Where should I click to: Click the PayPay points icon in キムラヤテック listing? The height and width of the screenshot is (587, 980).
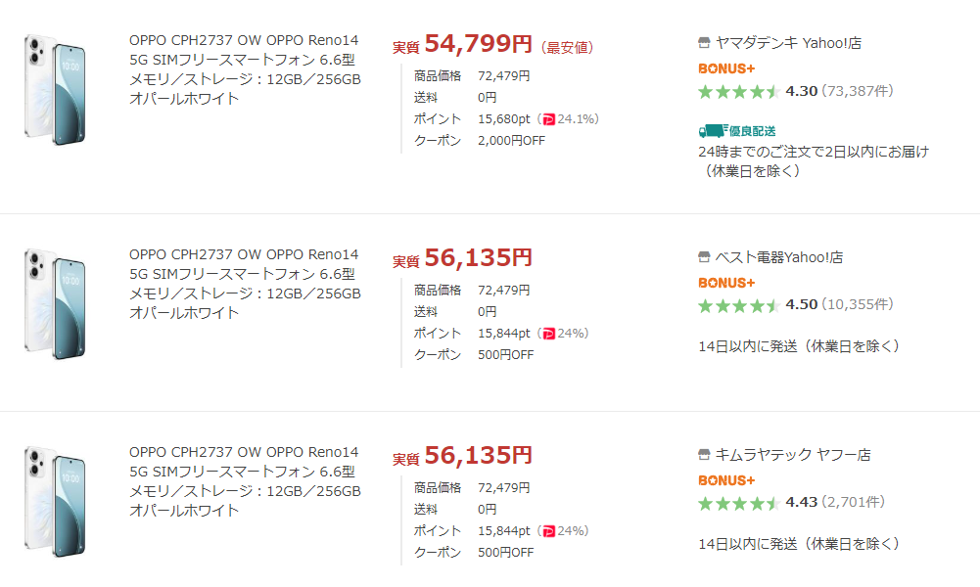[547, 531]
